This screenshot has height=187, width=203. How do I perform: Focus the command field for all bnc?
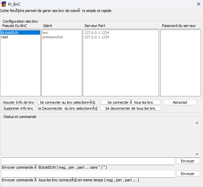[x=88, y=174]
